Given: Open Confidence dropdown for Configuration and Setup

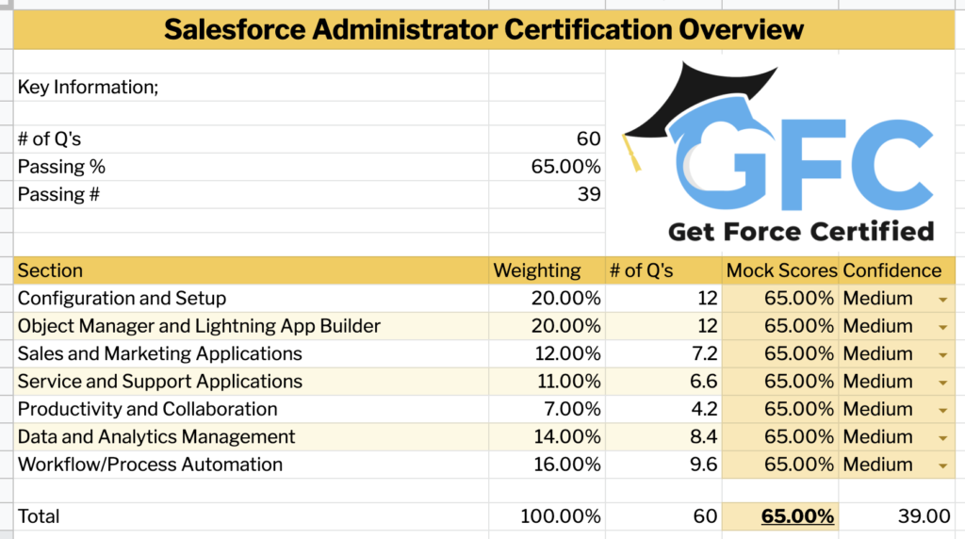Looking at the screenshot, I should coord(942,300).
